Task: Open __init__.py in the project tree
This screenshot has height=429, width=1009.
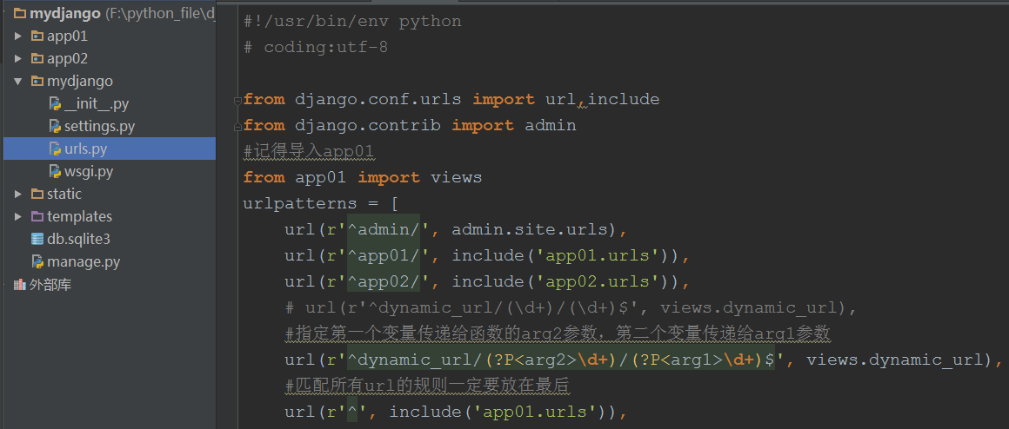Action: [97, 104]
